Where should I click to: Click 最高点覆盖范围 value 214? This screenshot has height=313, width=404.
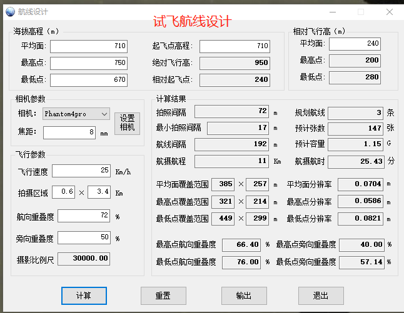coord(258,202)
